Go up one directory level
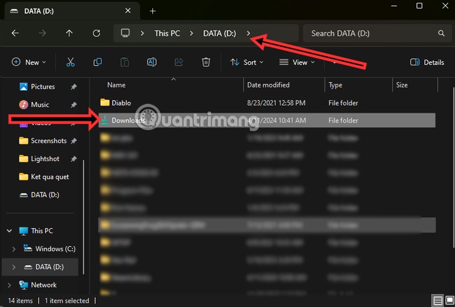Screen dimensions: 455x307 point(69,33)
